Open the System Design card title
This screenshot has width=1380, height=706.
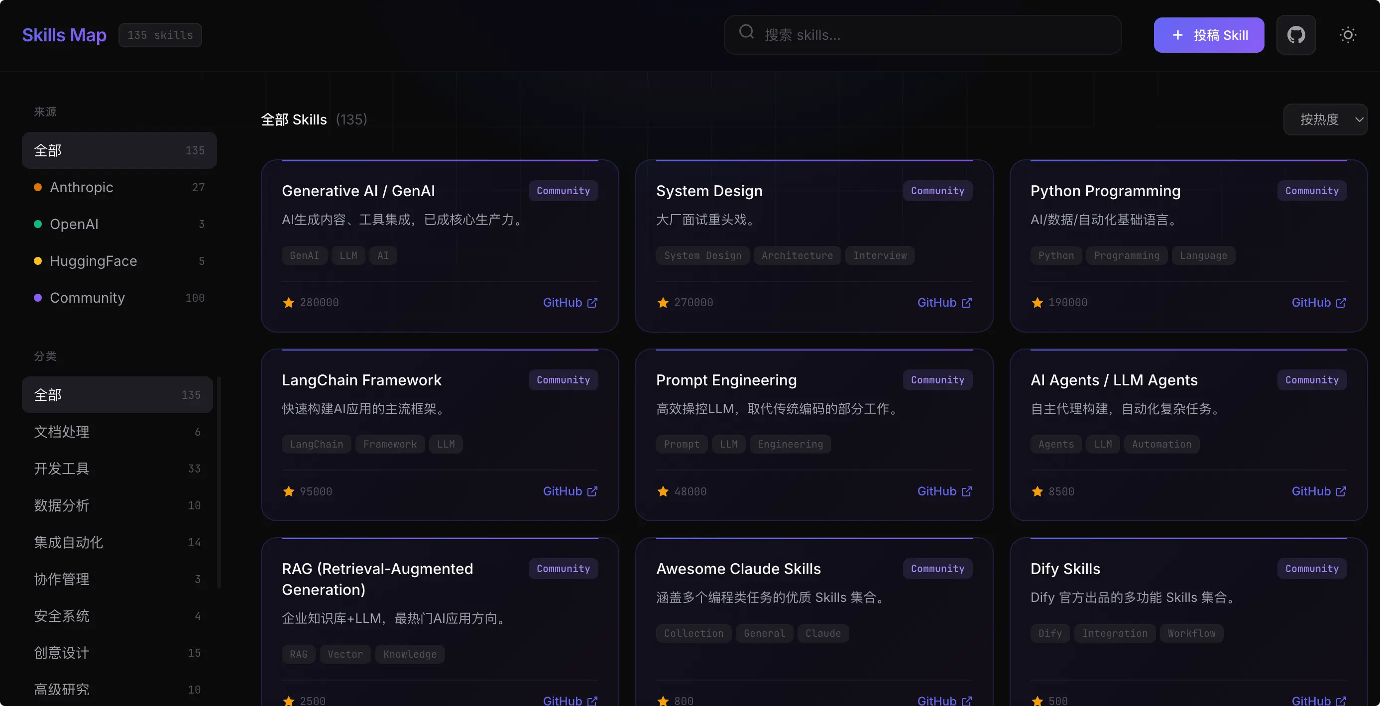click(x=709, y=191)
